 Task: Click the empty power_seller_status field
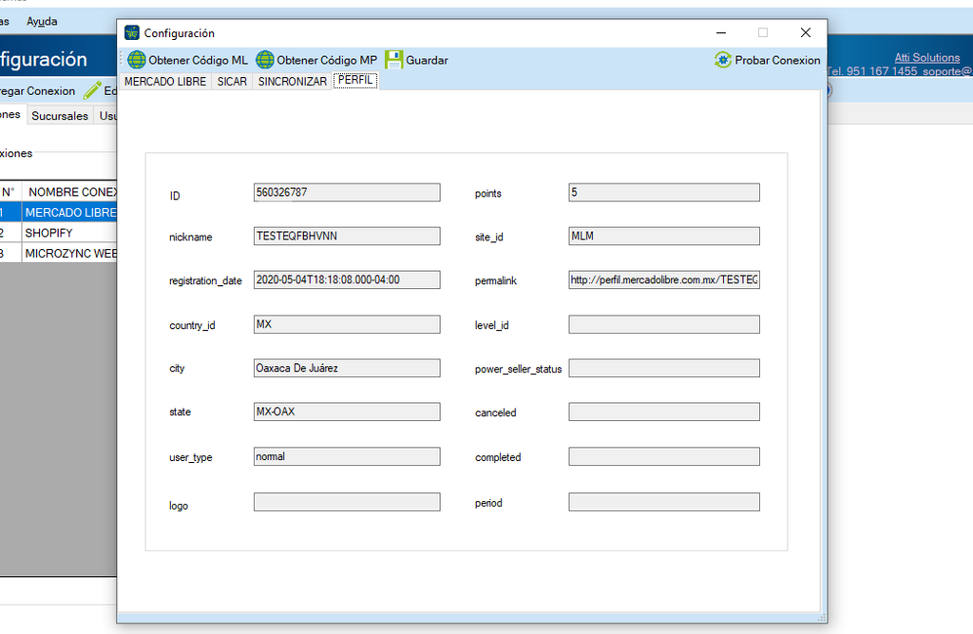click(x=664, y=368)
